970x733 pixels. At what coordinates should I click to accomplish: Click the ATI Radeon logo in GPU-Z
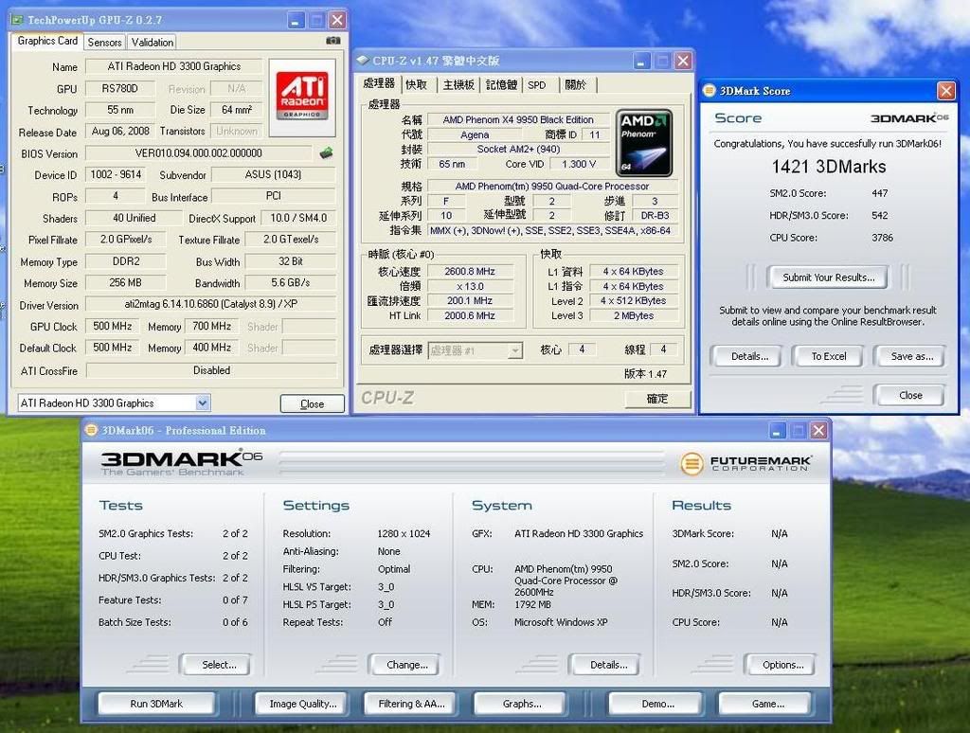click(302, 98)
